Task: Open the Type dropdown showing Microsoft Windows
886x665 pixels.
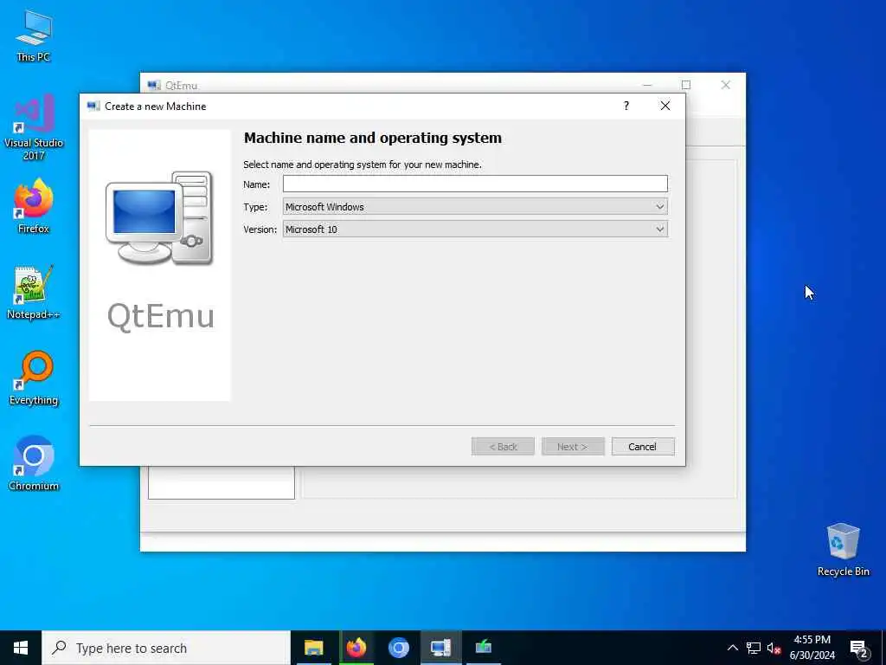Action: [475, 206]
